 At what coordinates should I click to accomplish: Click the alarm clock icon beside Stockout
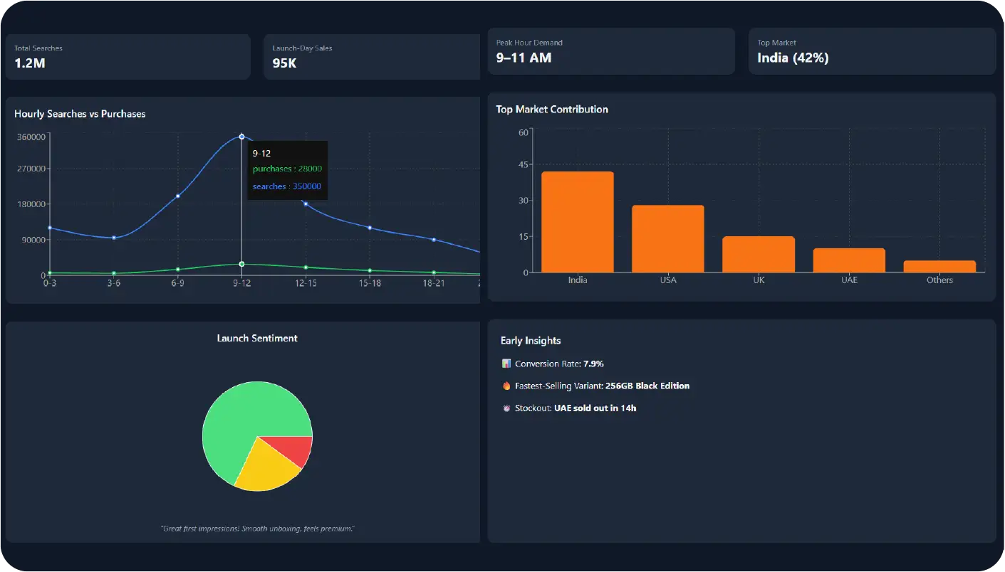pos(506,408)
